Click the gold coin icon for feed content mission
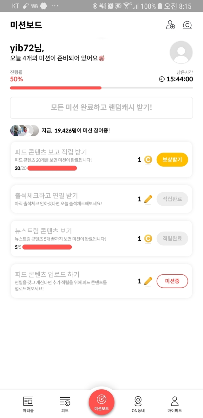 (148, 160)
